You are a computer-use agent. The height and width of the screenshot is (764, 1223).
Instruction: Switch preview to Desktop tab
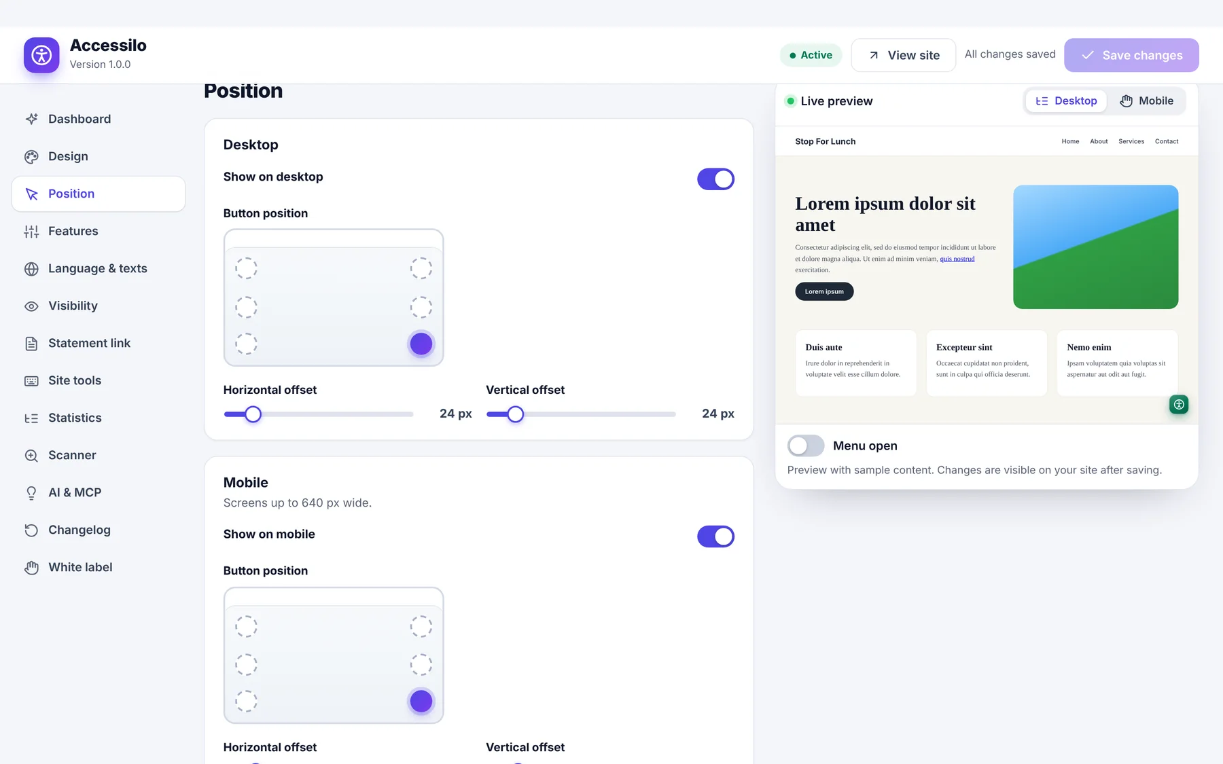click(x=1066, y=101)
